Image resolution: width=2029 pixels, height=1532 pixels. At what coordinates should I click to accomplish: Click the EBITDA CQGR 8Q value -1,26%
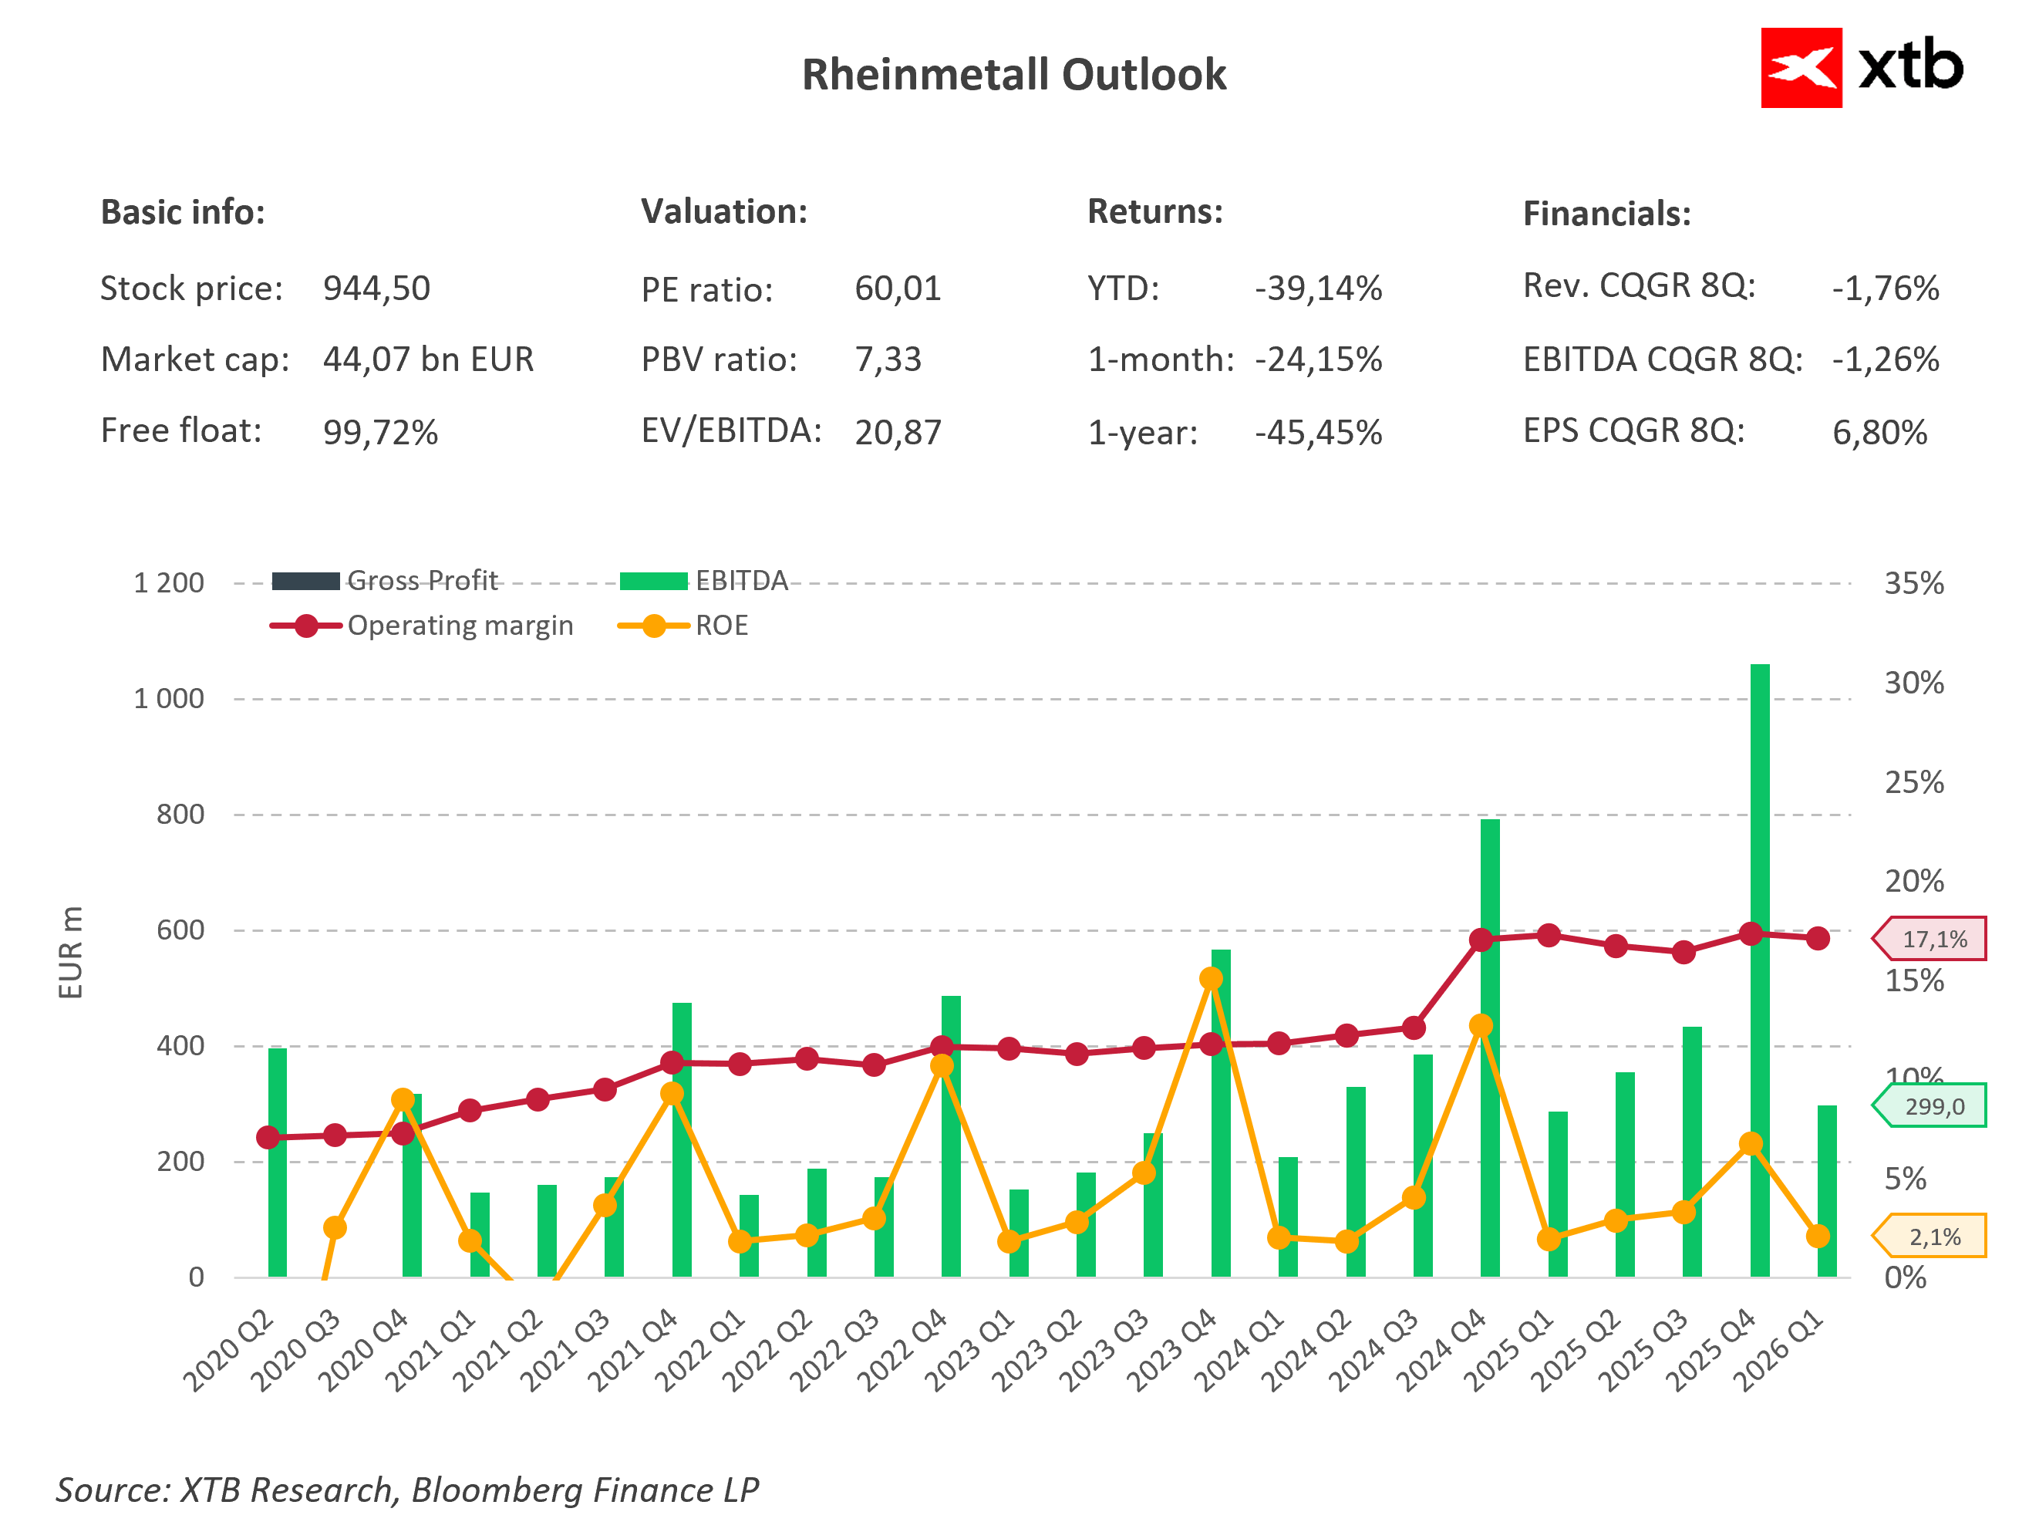[1885, 359]
